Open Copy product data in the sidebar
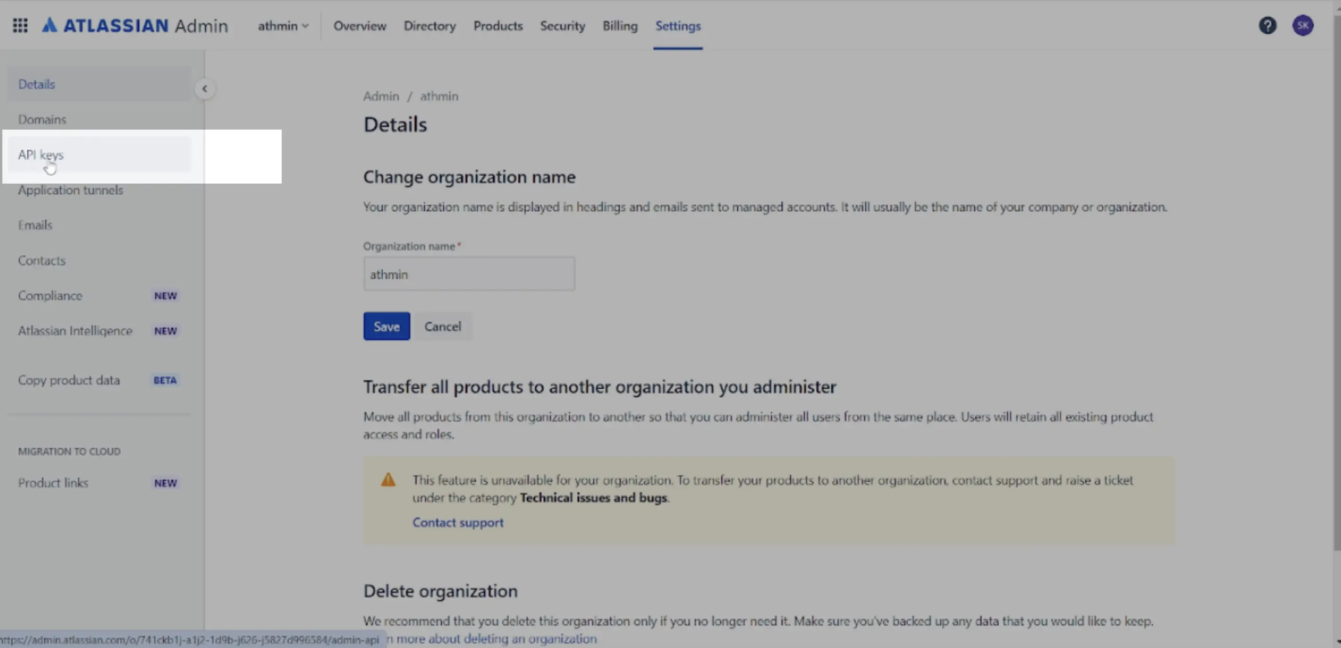 (99, 380)
